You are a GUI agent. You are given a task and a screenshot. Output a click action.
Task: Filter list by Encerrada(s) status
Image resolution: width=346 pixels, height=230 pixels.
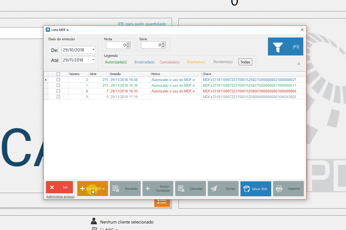tap(144, 62)
